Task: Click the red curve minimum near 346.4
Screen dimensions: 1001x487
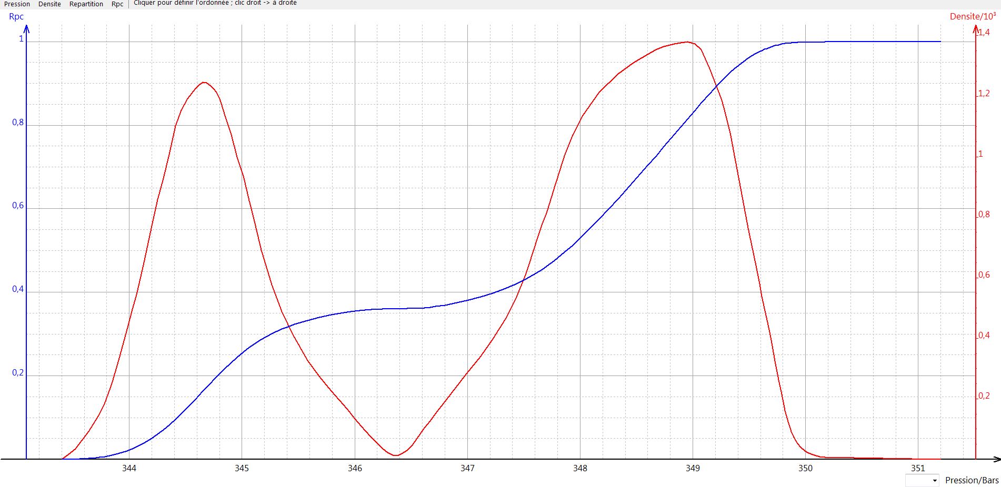Action: 396,455
